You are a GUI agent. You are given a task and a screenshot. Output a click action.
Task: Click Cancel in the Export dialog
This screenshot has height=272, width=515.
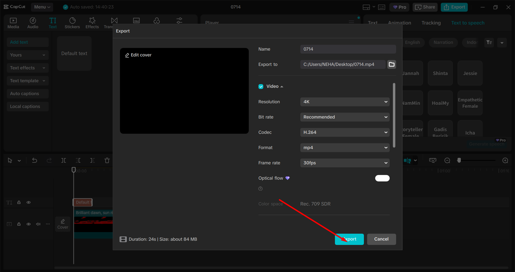tap(381, 239)
